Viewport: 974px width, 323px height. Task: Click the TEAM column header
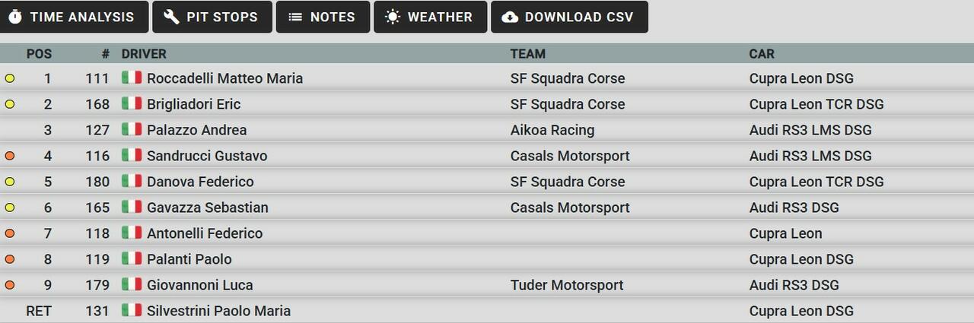[527, 54]
